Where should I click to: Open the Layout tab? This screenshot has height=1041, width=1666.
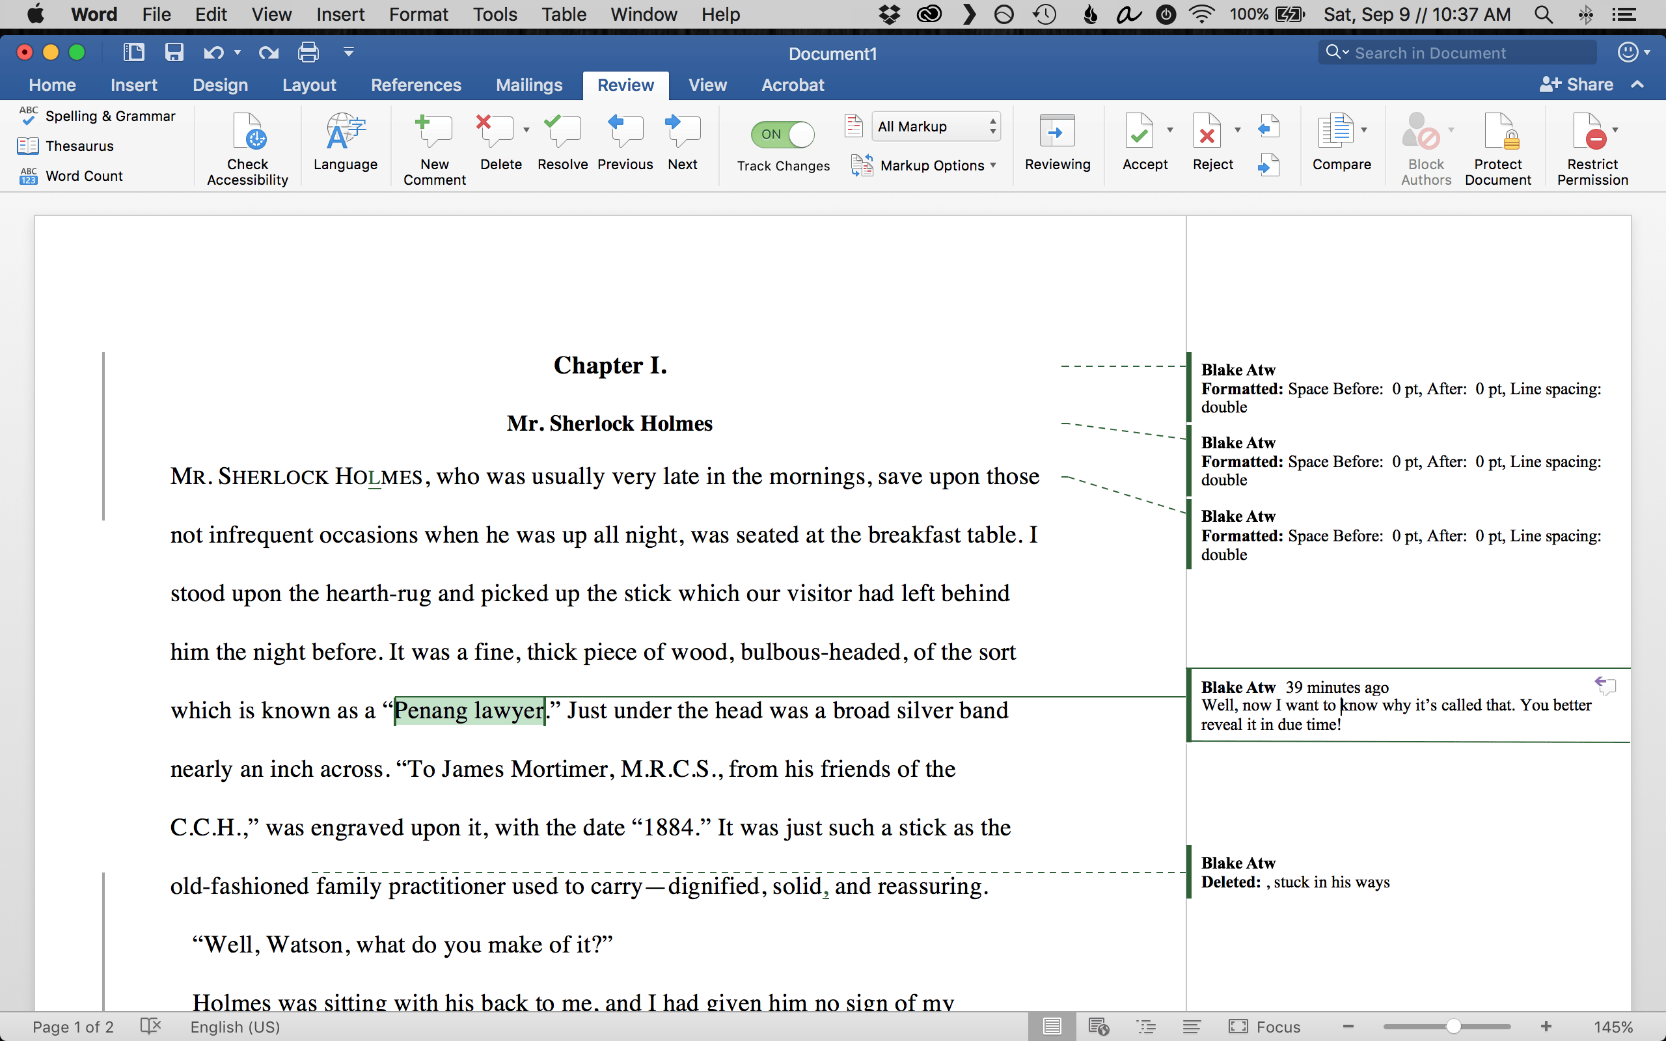pyautogui.click(x=309, y=85)
